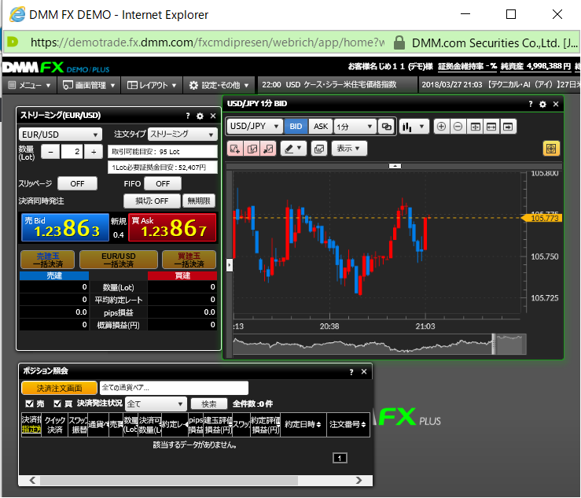Click scrollbar right arrow in ポジション照会
This screenshot has width=581, height=498.
[x=359, y=481]
